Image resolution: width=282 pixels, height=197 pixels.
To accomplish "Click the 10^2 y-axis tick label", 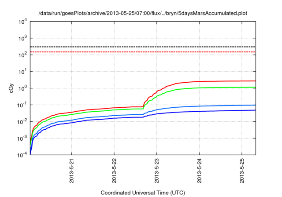I will pos(23,55).
